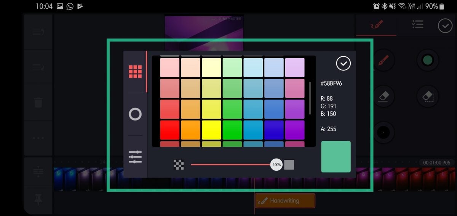
Task: Pick the pastel lavender swatch
Action: point(295,68)
